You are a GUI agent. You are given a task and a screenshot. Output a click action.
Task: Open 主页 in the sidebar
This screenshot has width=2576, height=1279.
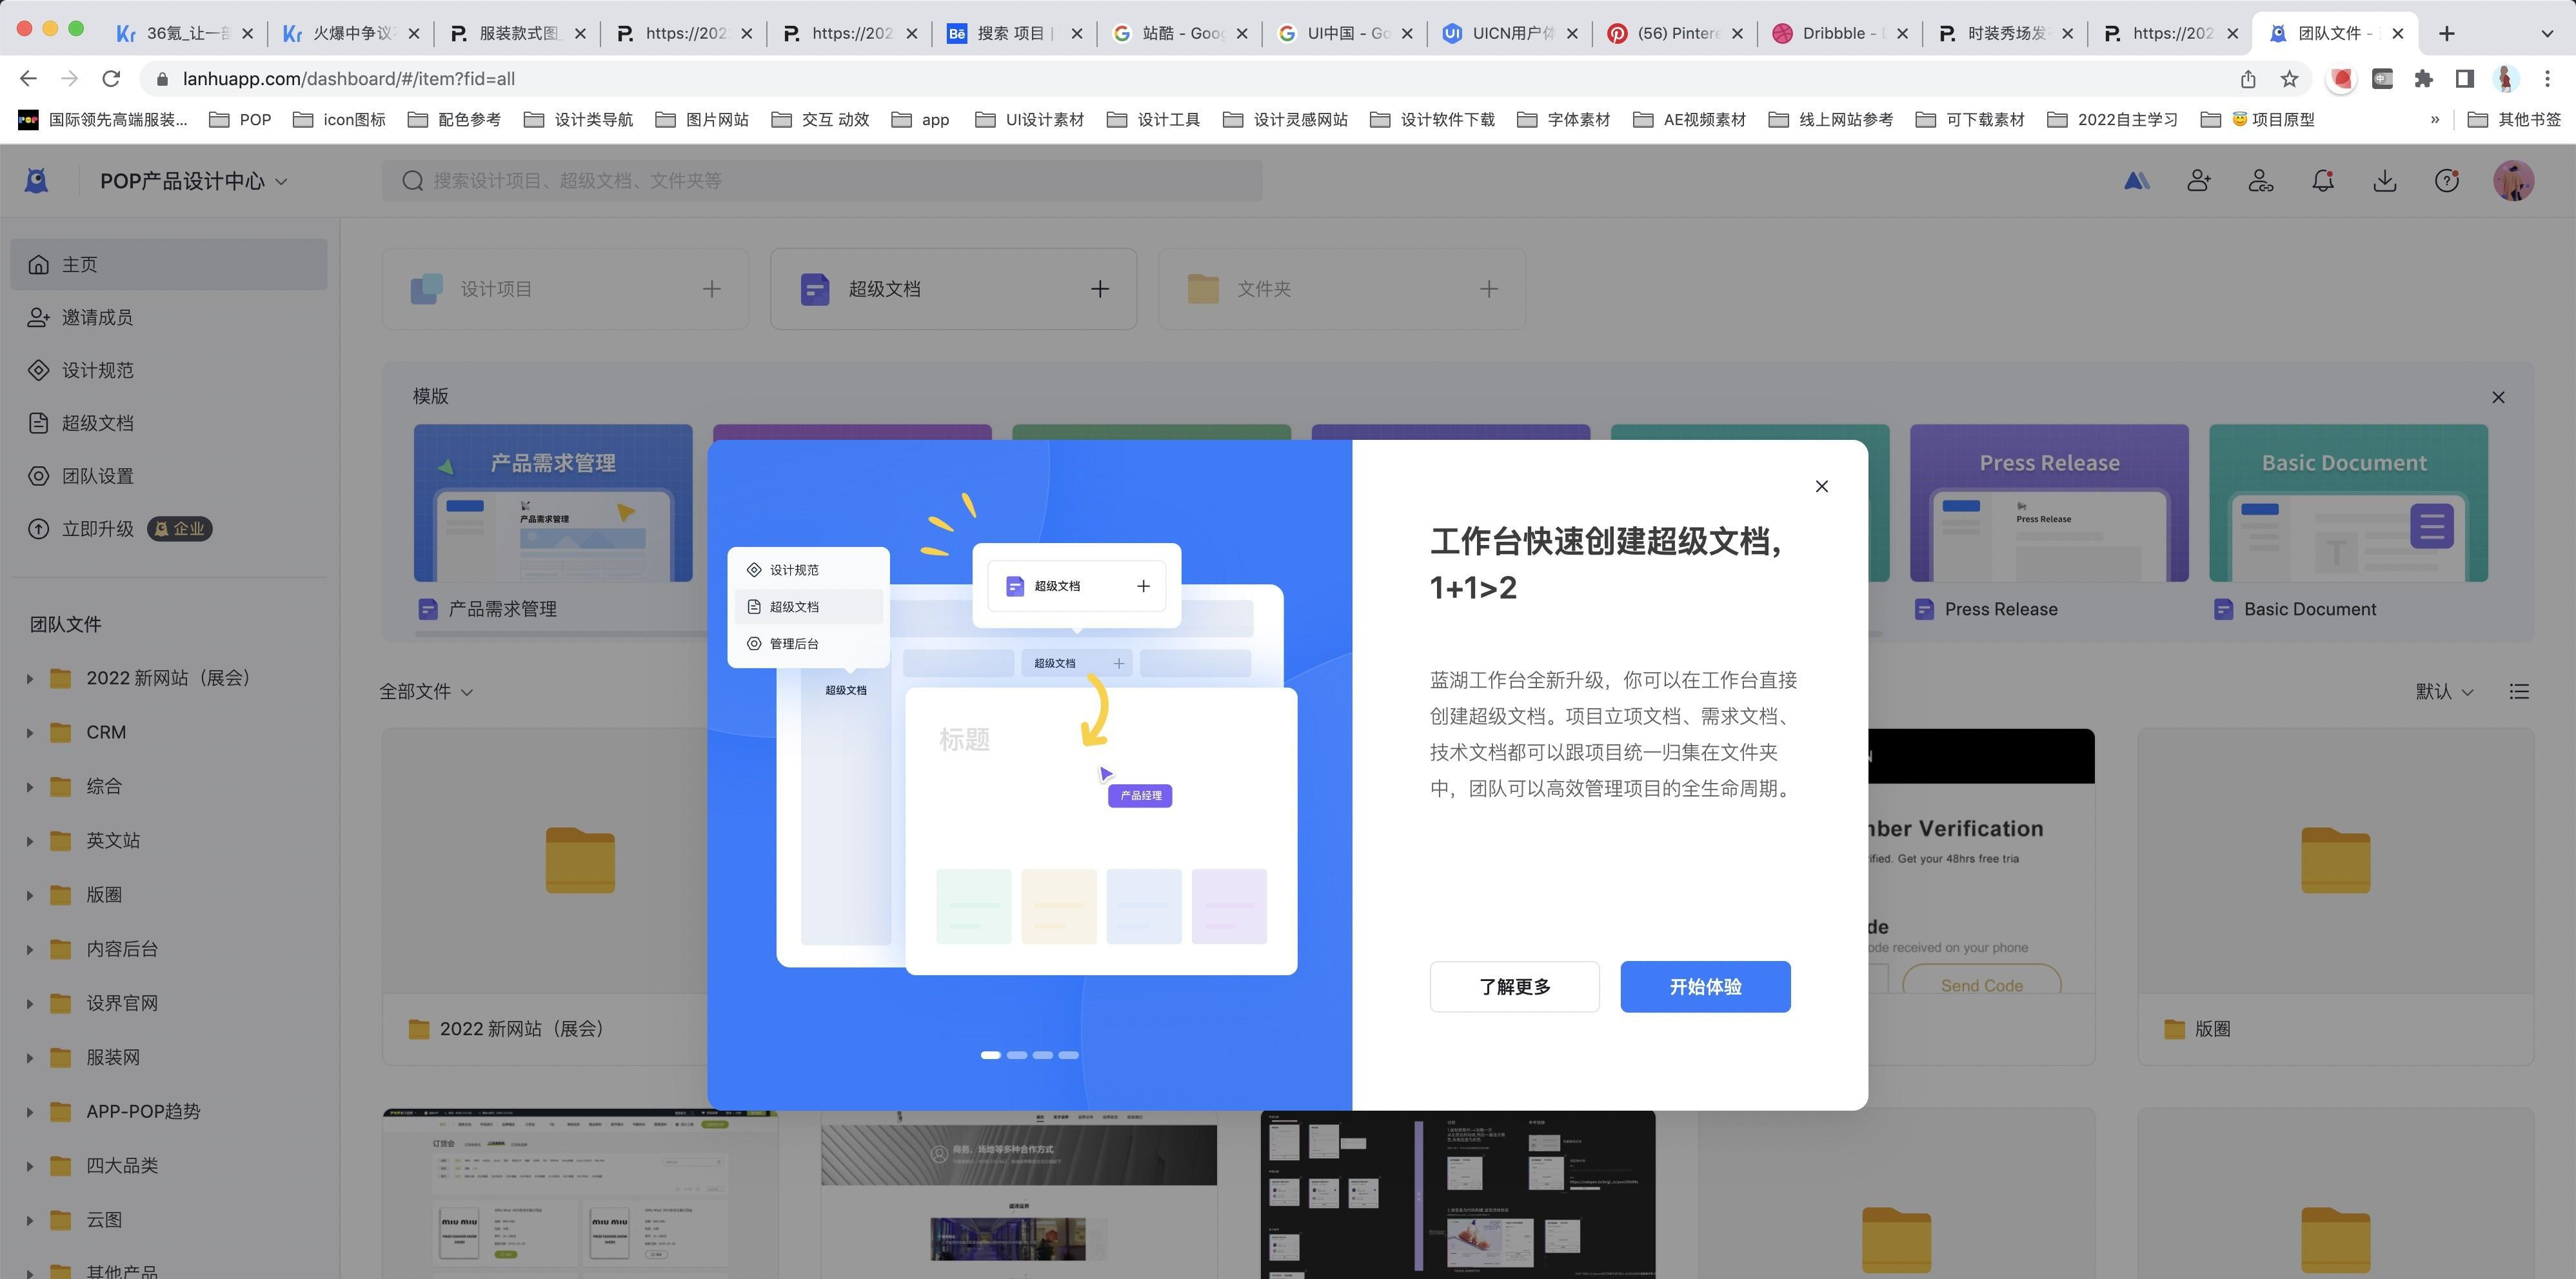[x=169, y=264]
